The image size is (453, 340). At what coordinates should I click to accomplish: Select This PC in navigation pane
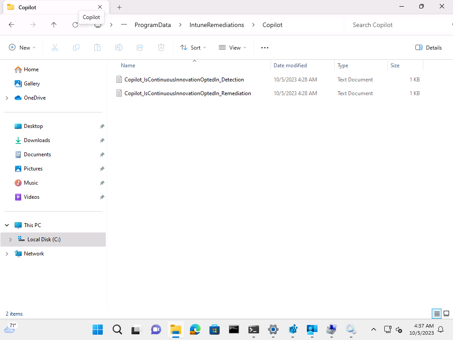point(32,225)
